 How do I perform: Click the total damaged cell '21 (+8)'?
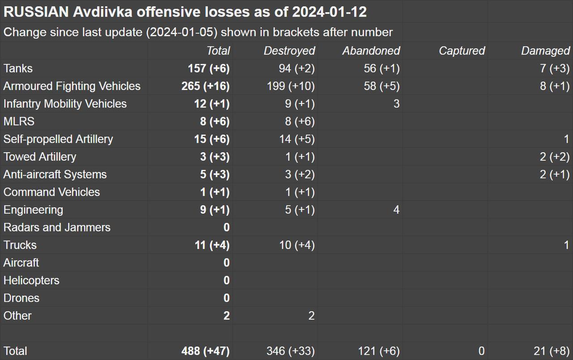click(554, 351)
